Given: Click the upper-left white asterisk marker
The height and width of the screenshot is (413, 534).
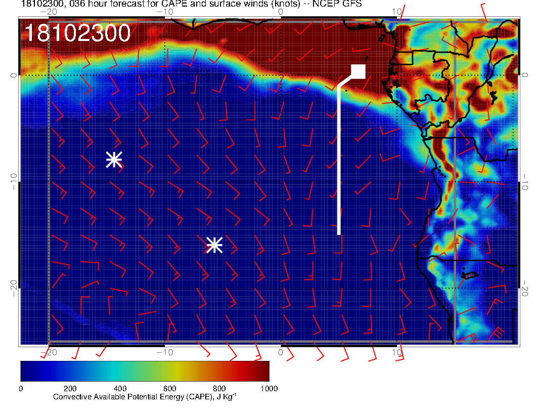Looking at the screenshot, I should [114, 159].
